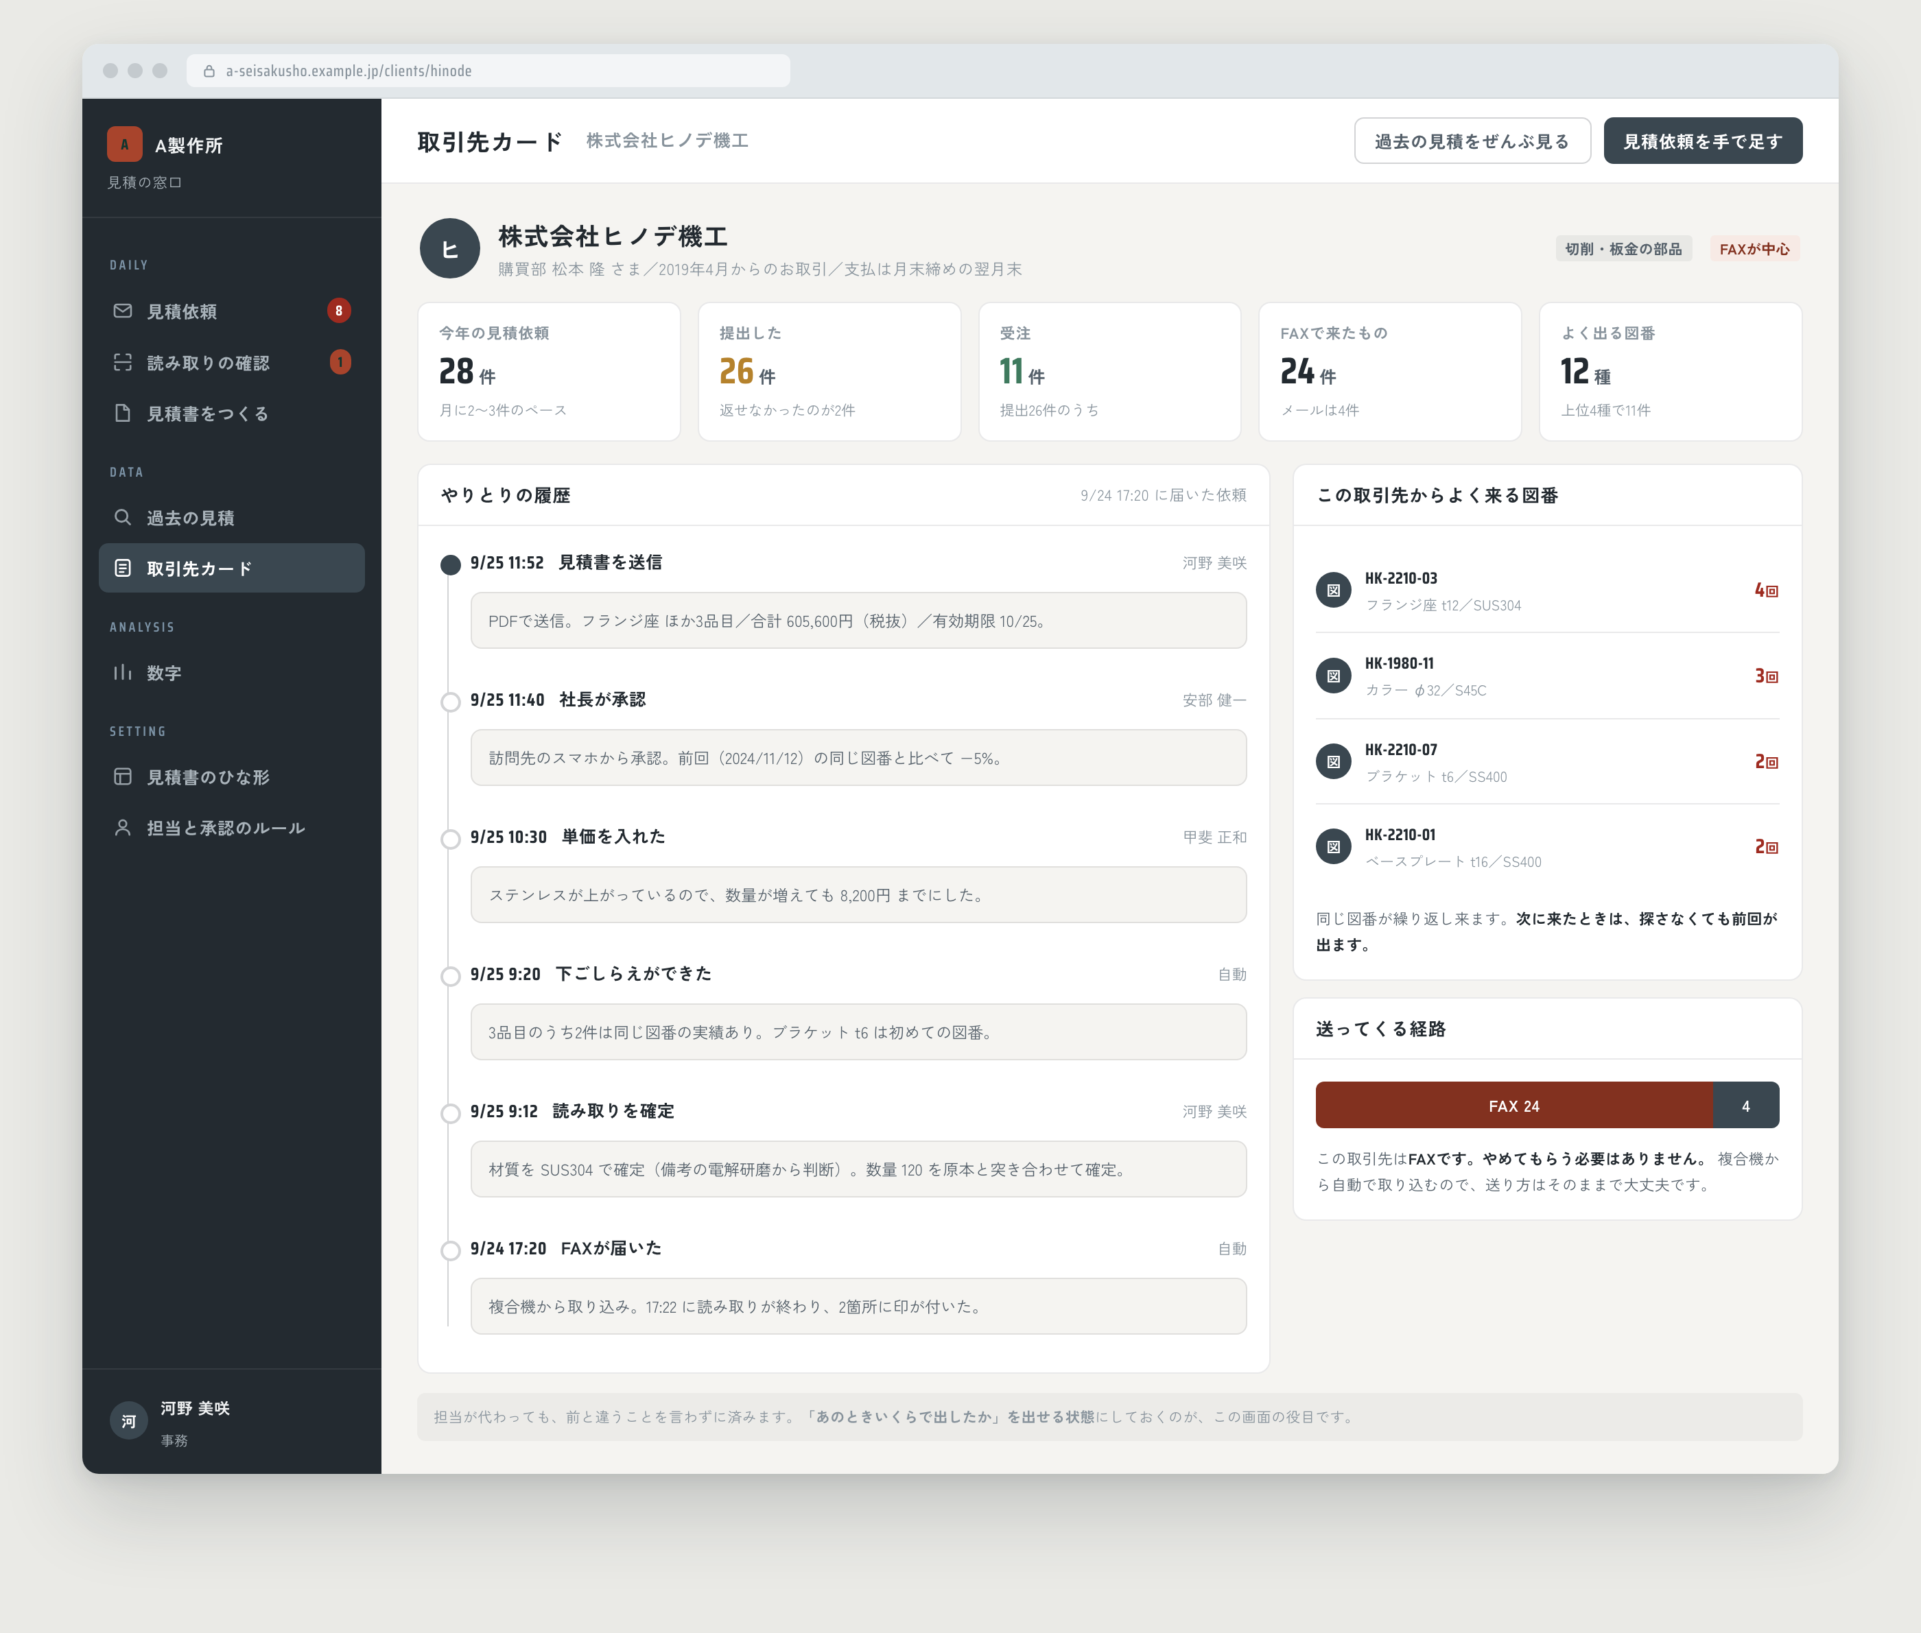Click the drawing icon for HK-2210-03
This screenshot has width=1921, height=1633.
(x=1333, y=591)
